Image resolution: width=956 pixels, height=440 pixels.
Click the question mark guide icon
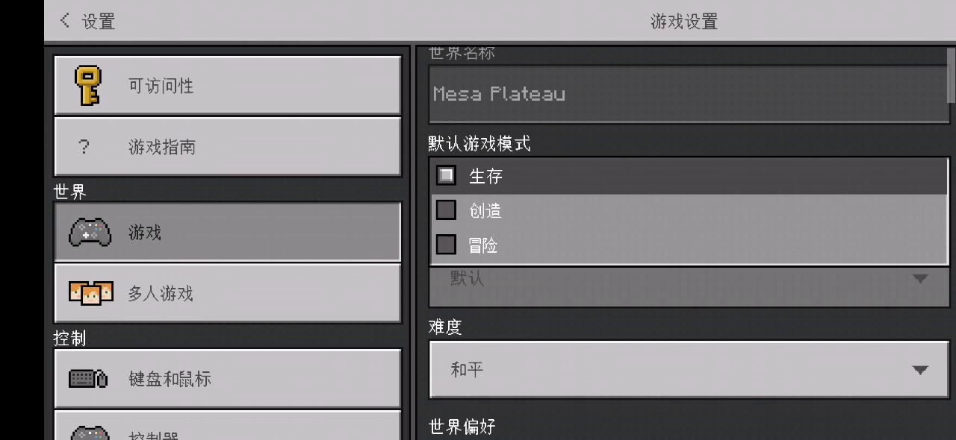(x=84, y=147)
